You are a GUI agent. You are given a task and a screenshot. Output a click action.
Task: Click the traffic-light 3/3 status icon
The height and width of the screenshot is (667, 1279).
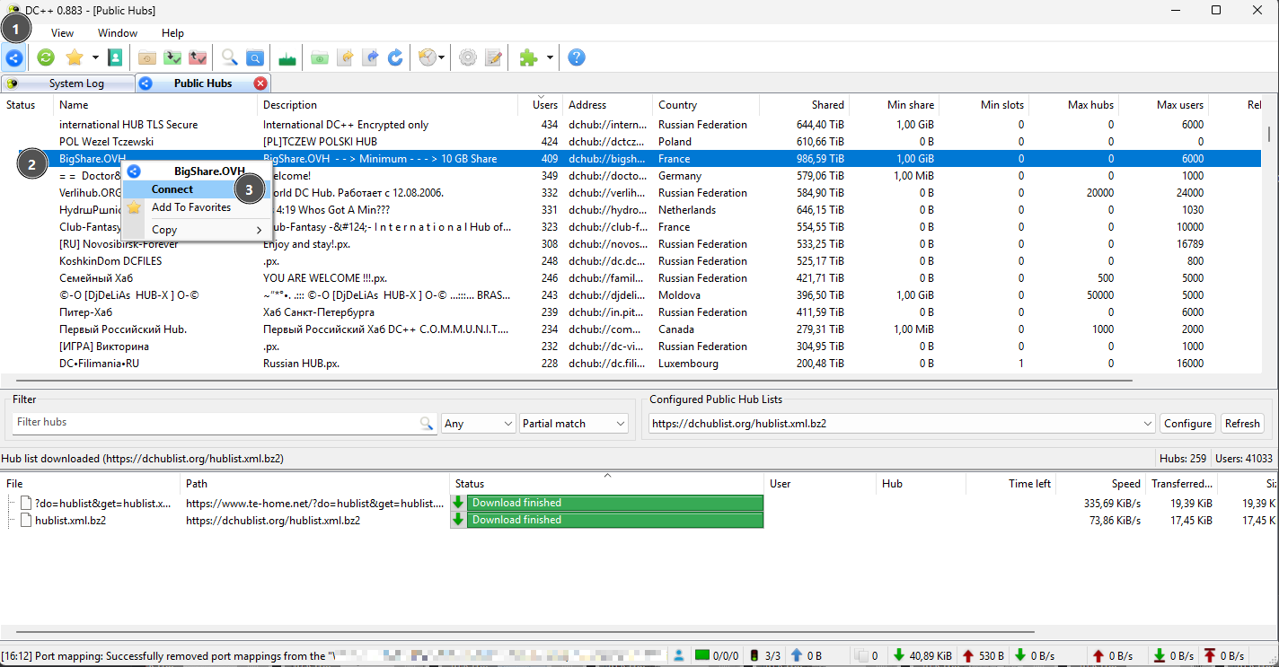click(765, 656)
